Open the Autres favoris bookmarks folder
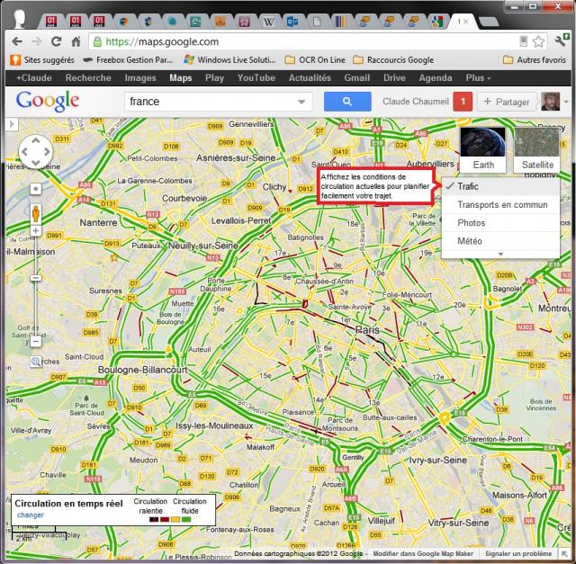Image resolution: width=576 pixels, height=564 pixels. click(534, 60)
